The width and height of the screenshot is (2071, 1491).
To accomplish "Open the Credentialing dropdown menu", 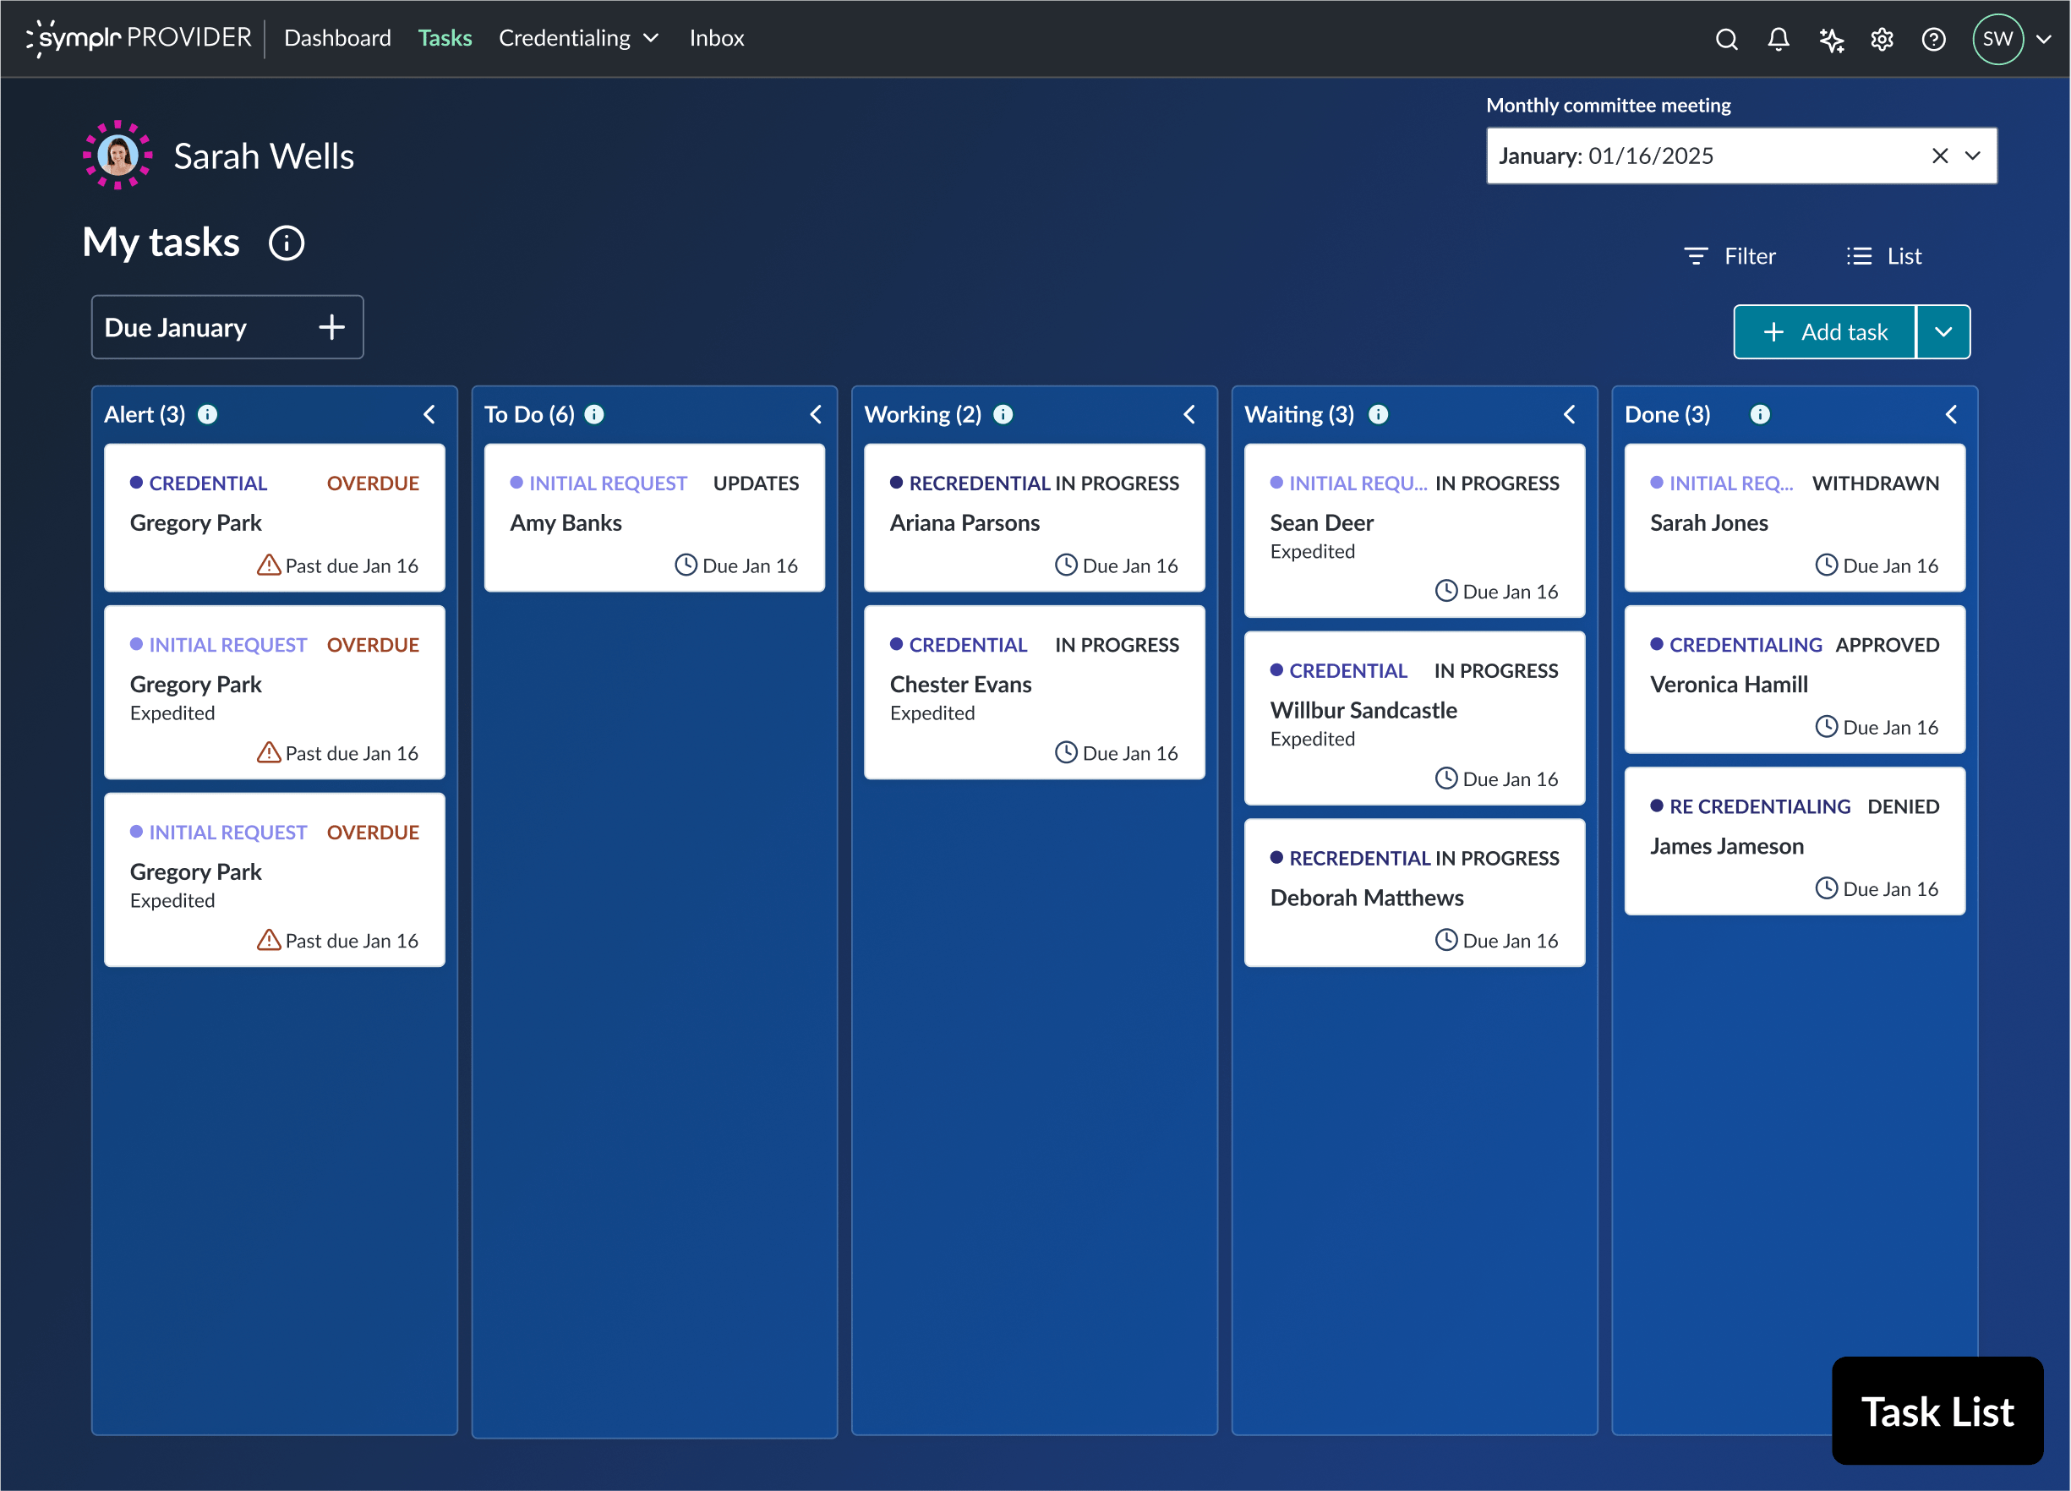I will pyautogui.click(x=579, y=38).
